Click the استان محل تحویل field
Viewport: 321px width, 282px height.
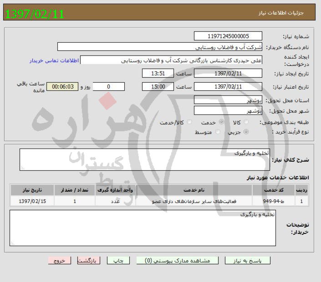tap(228, 100)
